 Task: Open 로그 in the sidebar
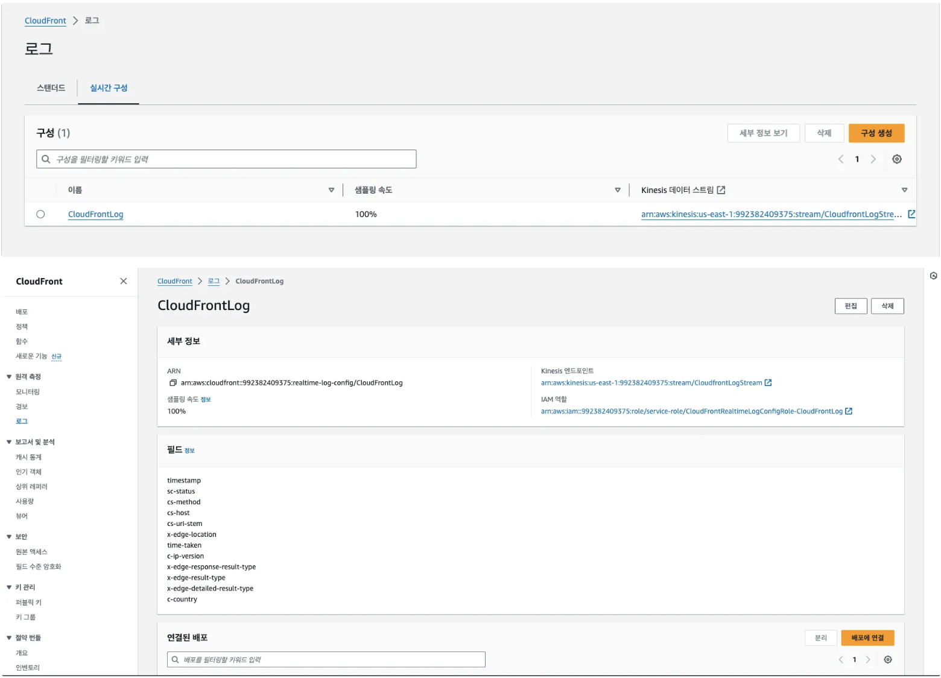[x=22, y=421]
